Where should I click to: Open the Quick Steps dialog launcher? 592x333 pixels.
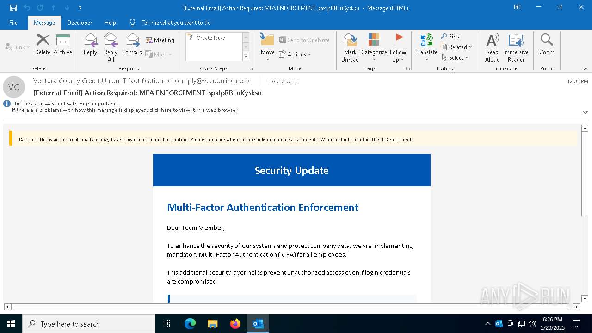[251, 68]
